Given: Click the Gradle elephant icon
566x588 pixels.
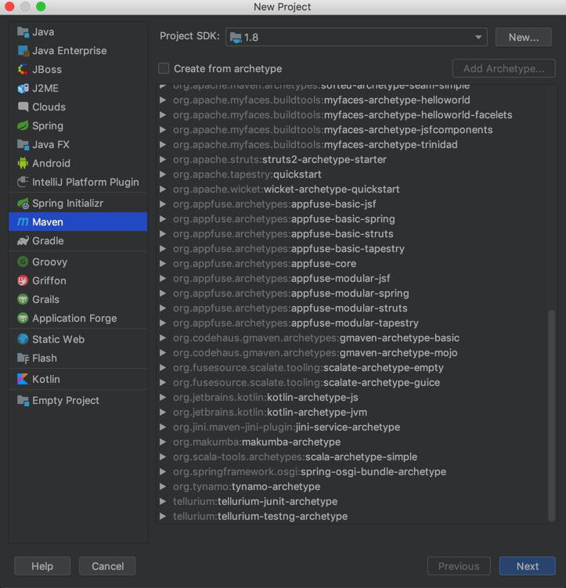Looking at the screenshot, I should [23, 241].
